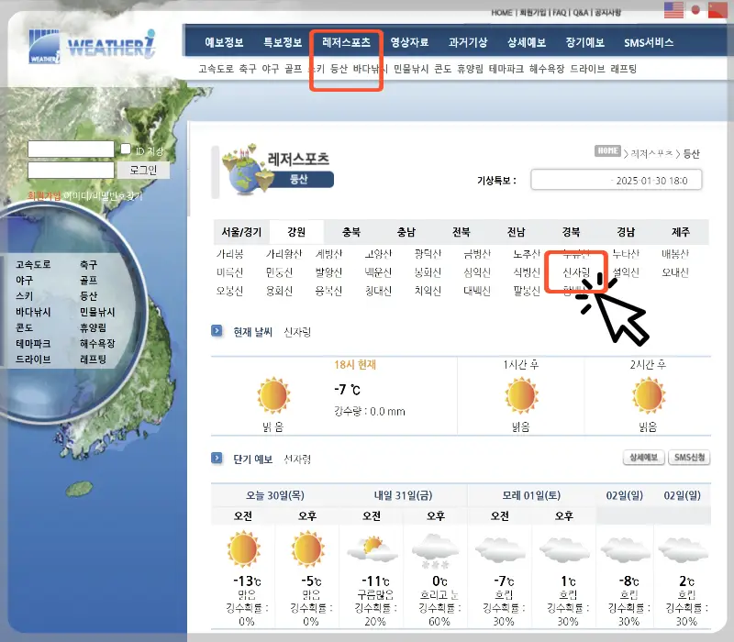Click the orange HOME icon near breadcrumb
This screenshot has width=734, height=642.
point(606,152)
